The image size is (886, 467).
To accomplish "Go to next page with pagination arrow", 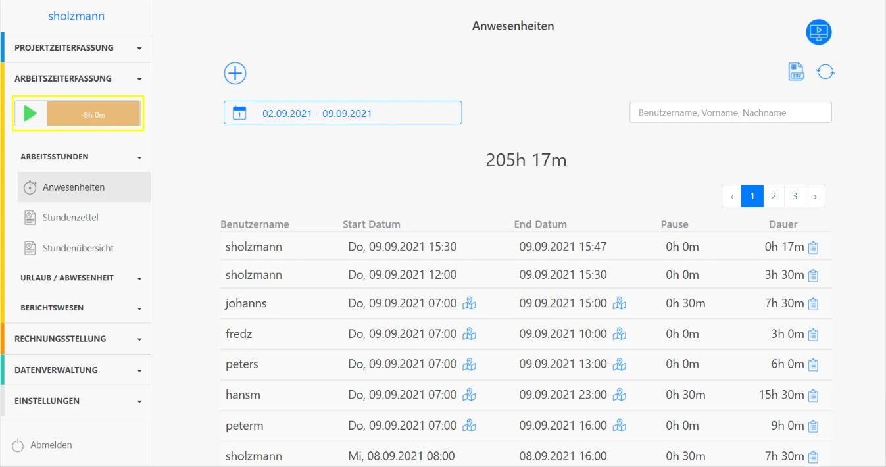I will pos(815,196).
